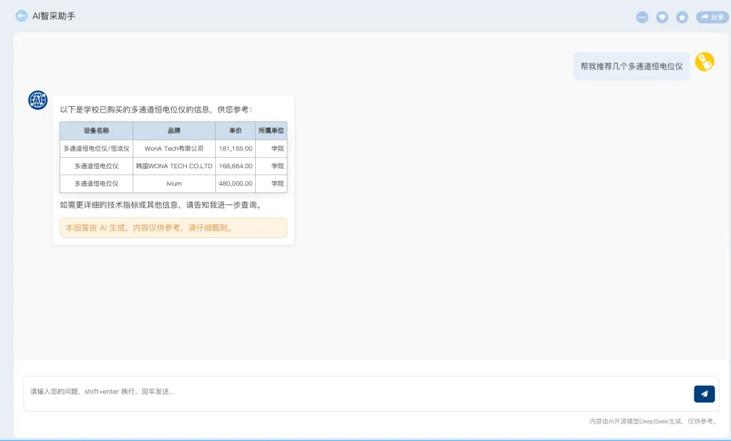
Task: Select the price 168,664.00 cell
Action: pyautogui.click(x=236, y=166)
